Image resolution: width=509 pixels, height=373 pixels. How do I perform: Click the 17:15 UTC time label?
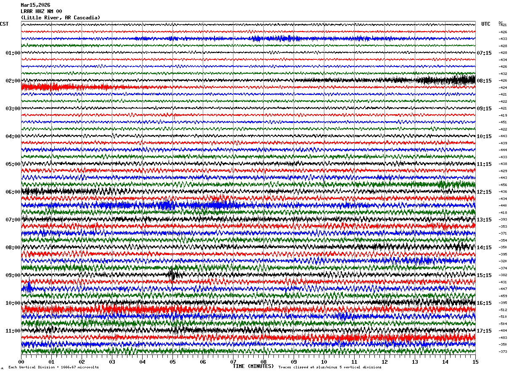pyautogui.click(x=484, y=331)
